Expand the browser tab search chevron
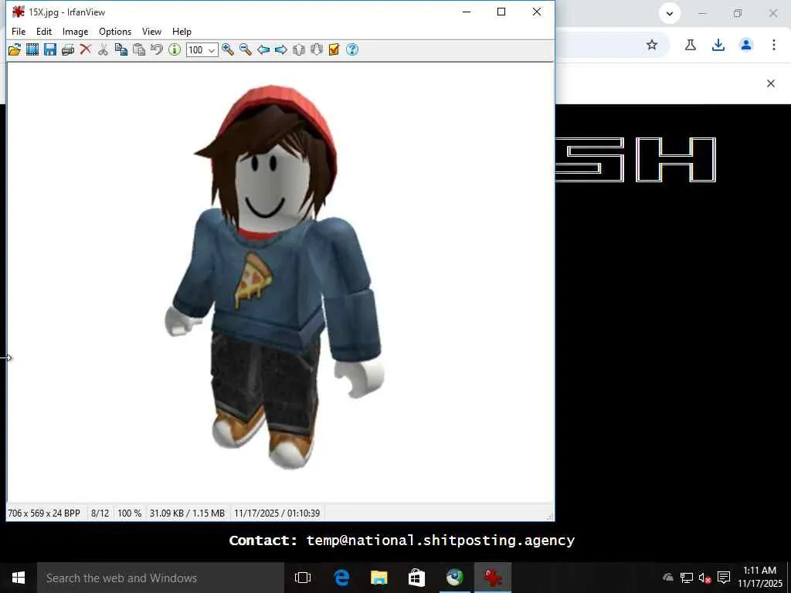 [x=670, y=14]
